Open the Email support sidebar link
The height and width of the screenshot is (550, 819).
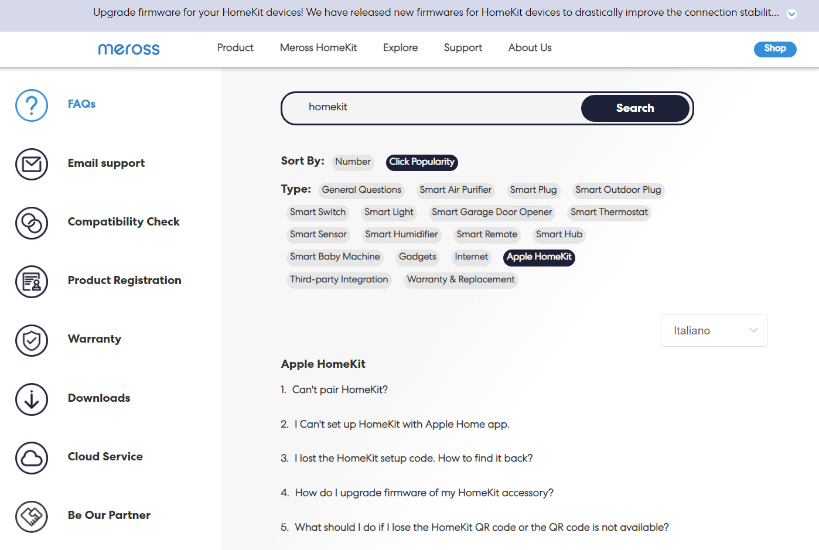pyautogui.click(x=106, y=163)
